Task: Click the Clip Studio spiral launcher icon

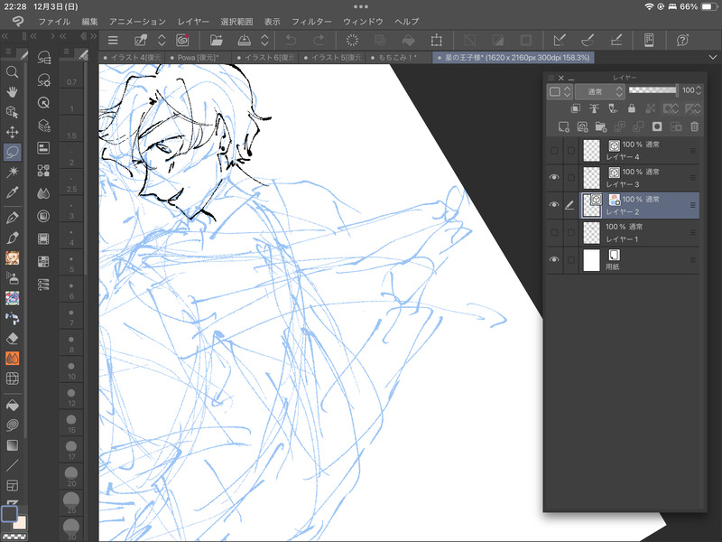Action: pyautogui.click(x=183, y=40)
